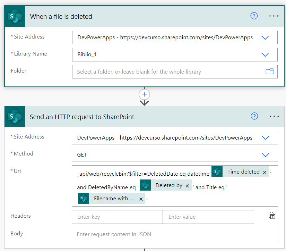
Task: Open help for Send an HTTP request
Action: 254,116
